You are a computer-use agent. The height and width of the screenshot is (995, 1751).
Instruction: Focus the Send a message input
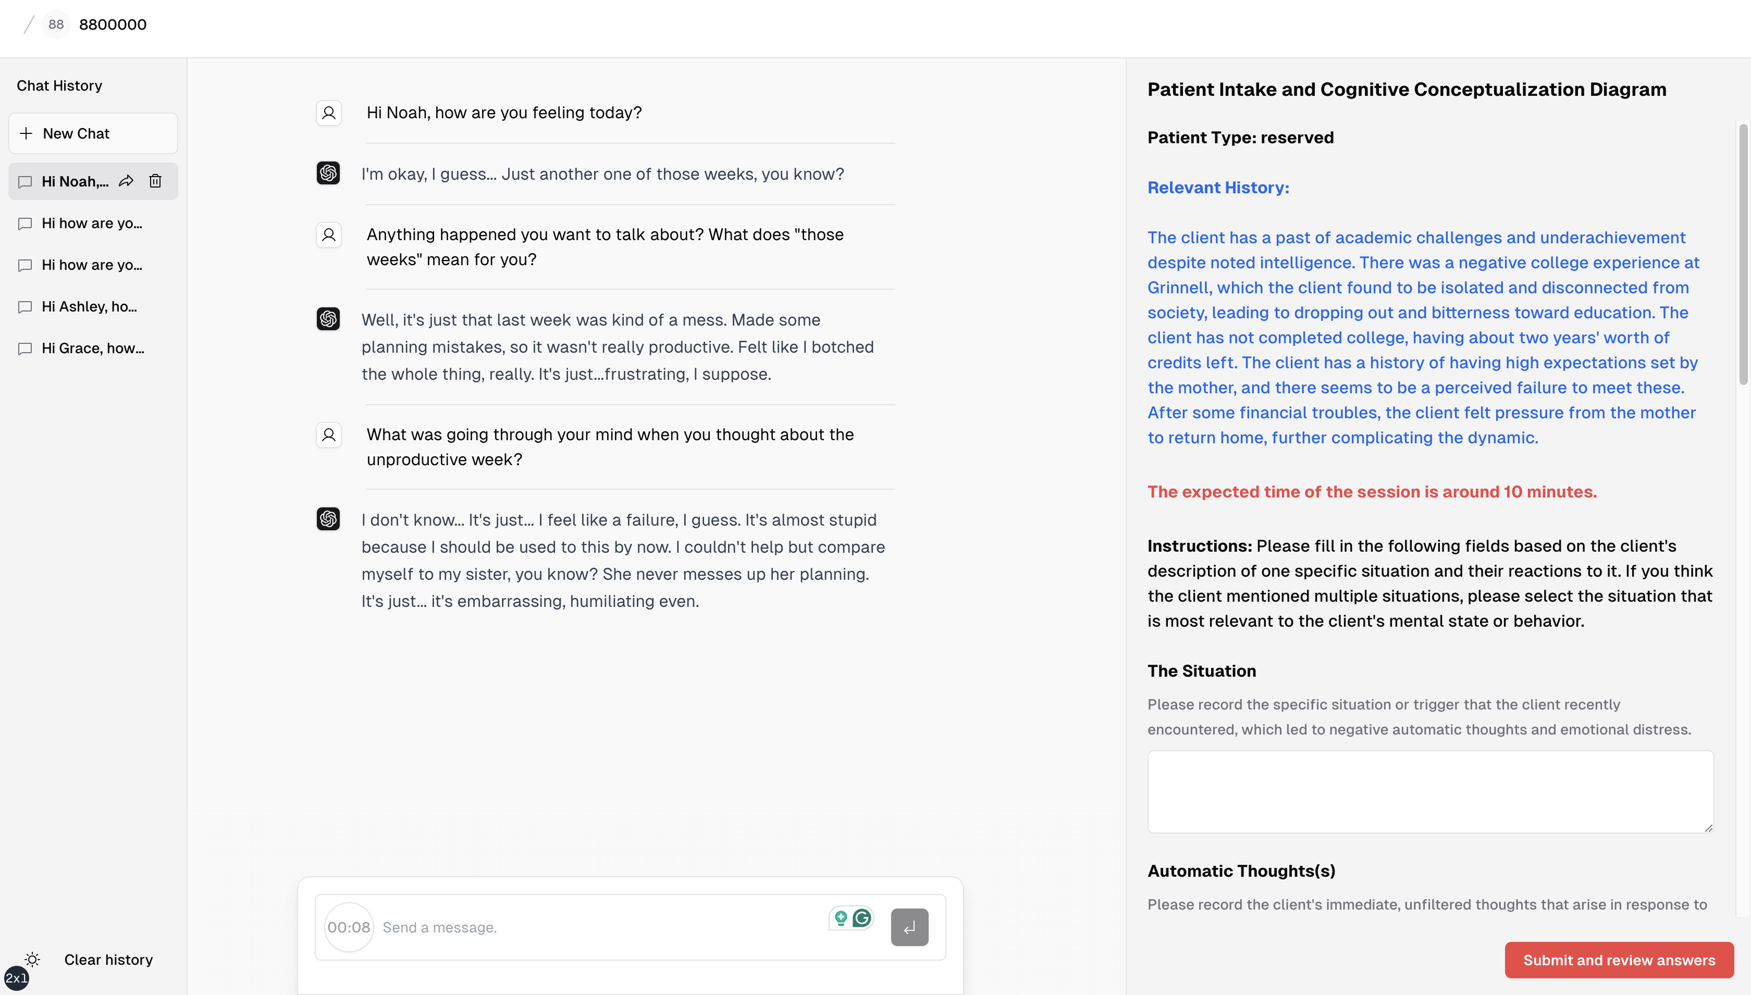point(601,927)
